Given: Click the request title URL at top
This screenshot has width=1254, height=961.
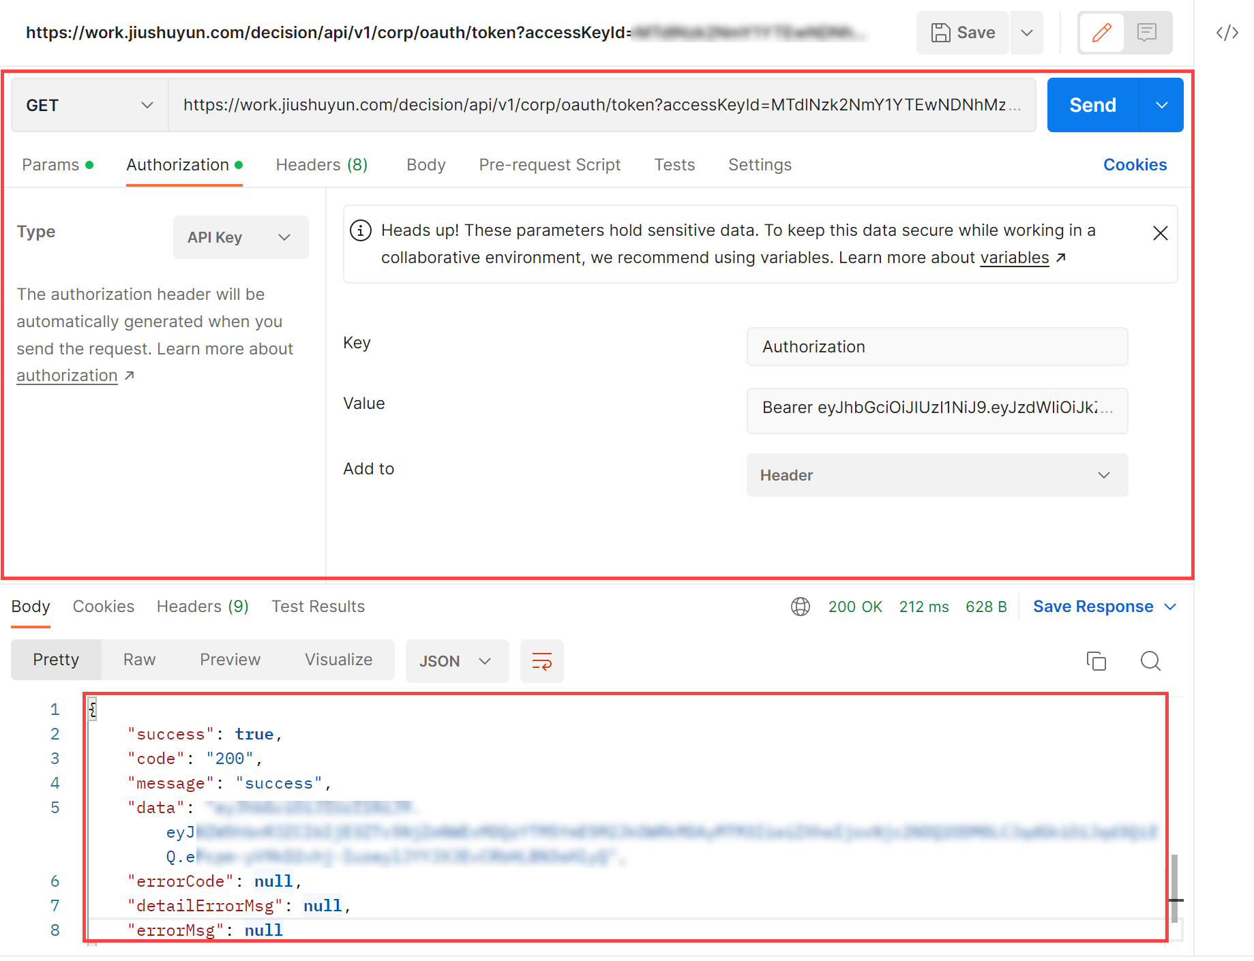Looking at the screenshot, I should pos(447,33).
